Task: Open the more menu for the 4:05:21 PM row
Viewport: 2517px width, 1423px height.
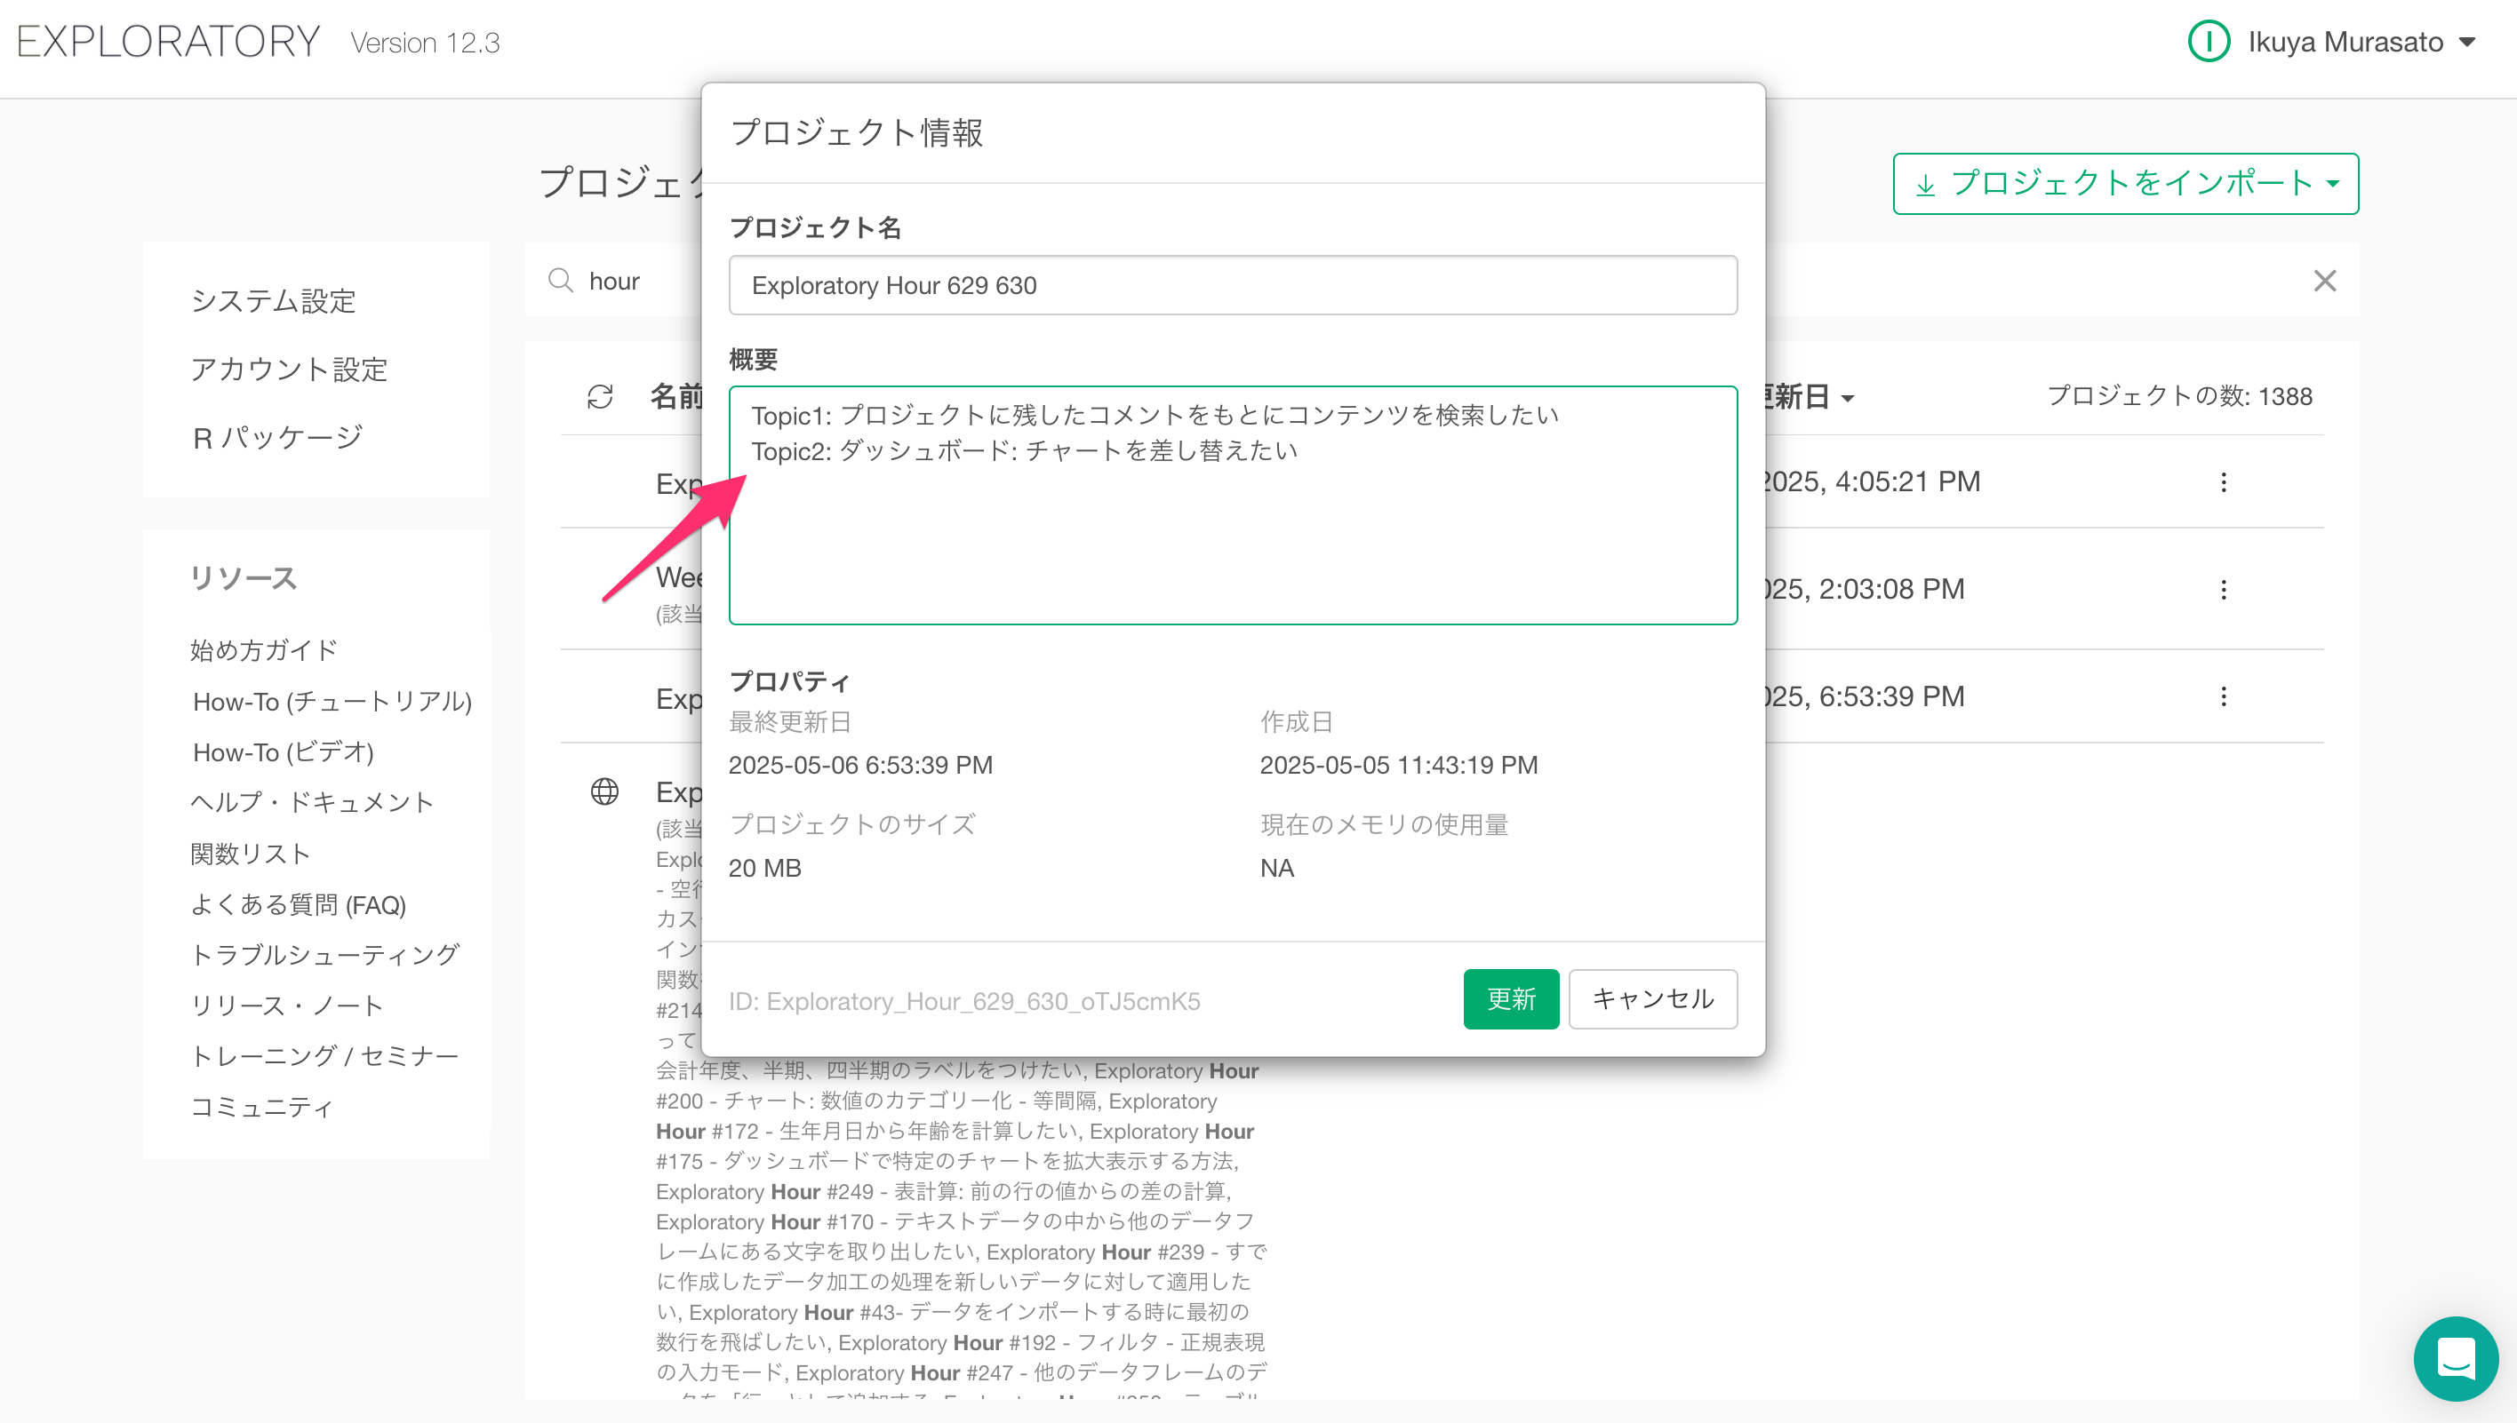Action: (x=2223, y=481)
